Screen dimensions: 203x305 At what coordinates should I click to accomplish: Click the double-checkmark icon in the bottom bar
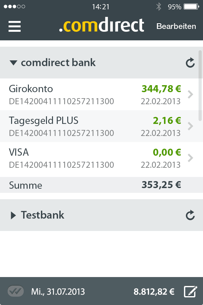(15, 291)
